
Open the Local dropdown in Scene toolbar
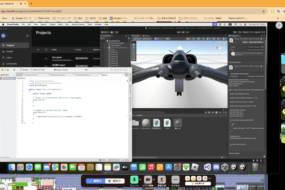click(x=147, y=39)
